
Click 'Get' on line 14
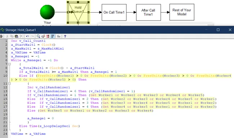tap(94, 95)
